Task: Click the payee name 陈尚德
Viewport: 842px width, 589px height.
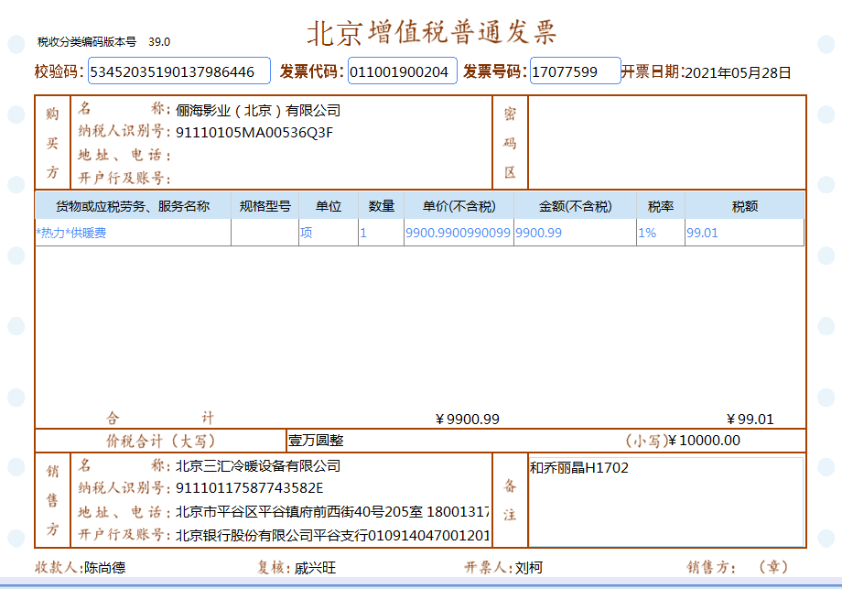Action: [x=105, y=568]
